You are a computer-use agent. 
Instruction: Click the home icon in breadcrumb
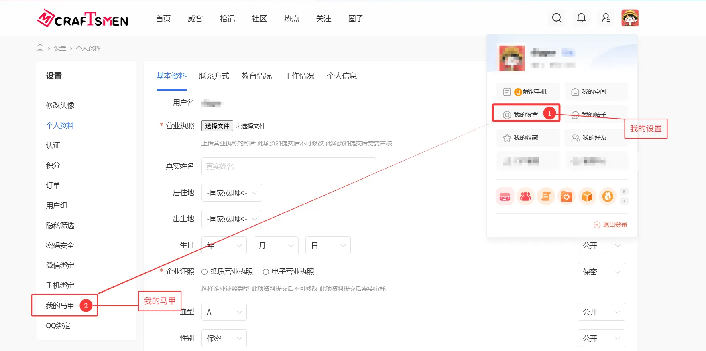[40, 48]
